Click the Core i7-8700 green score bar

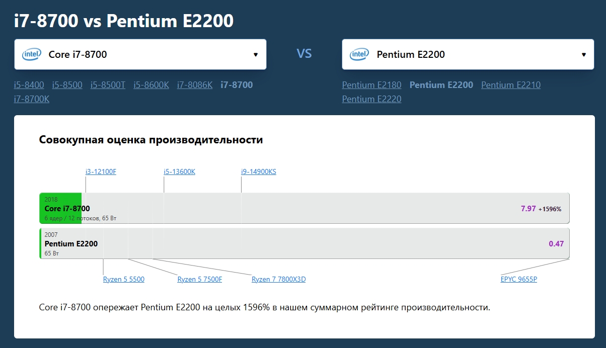(x=60, y=208)
